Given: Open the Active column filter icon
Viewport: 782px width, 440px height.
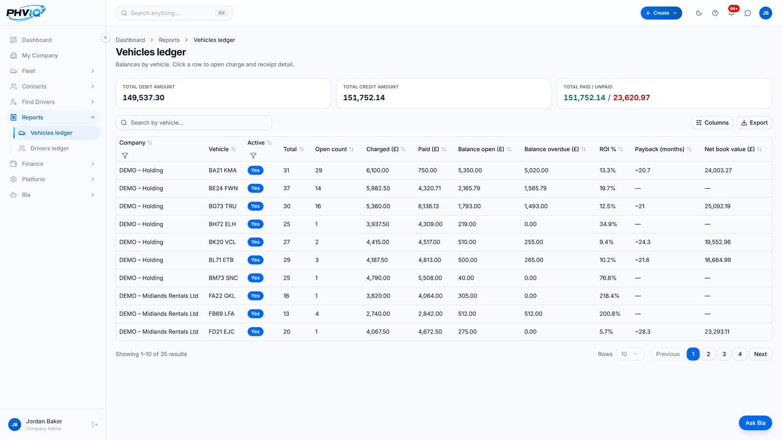Looking at the screenshot, I should (x=253, y=156).
